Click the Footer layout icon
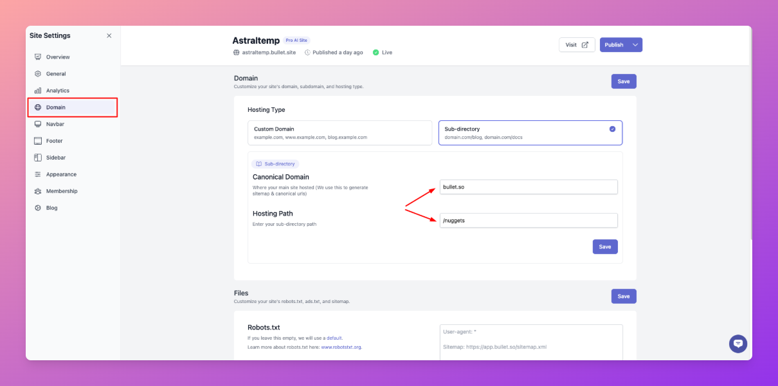The width and height of the screenshot is (778, 386). (38, 141)
